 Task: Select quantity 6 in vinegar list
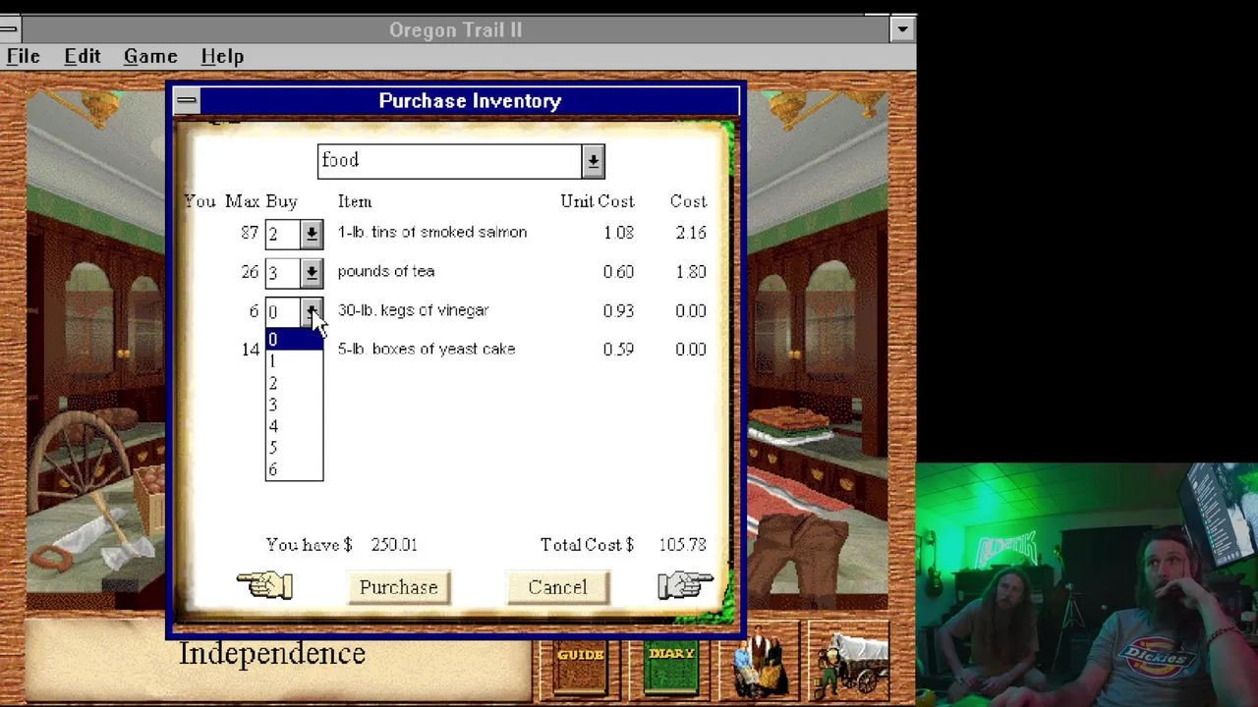coord(294,469)
